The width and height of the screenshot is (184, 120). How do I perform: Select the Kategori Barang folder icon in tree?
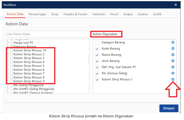12,47
